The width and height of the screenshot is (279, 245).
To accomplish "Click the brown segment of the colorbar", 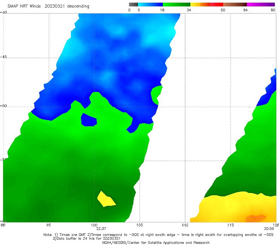I will click(235, 5).
